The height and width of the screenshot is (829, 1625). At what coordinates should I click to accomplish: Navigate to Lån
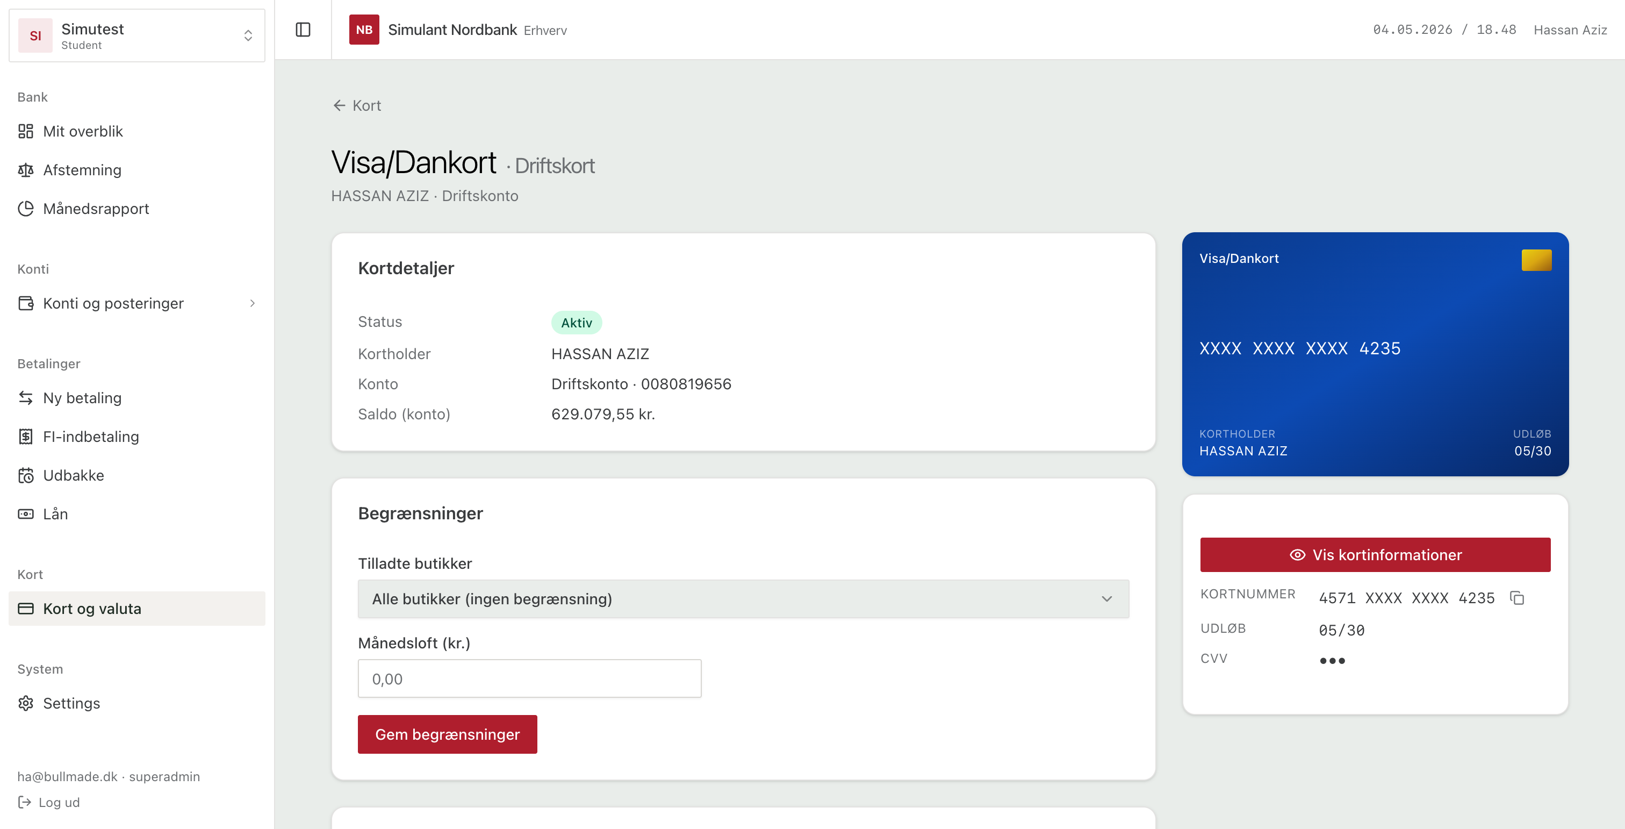tap(137, 513)
